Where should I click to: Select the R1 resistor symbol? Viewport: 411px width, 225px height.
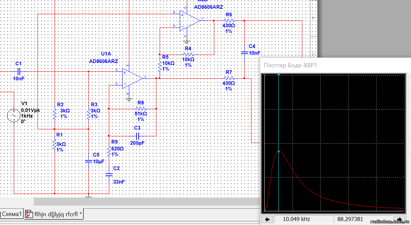point(54,145)
